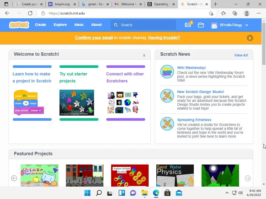266x199 pixels.
Task: Open a new browser tab
Action: click(215, 4)
